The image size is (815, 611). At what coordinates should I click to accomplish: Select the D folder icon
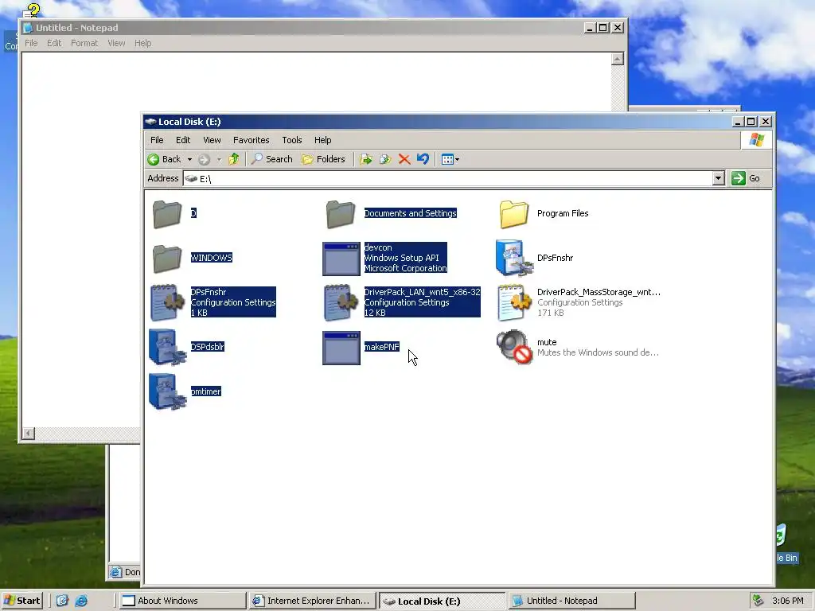(x=167, y=213)
